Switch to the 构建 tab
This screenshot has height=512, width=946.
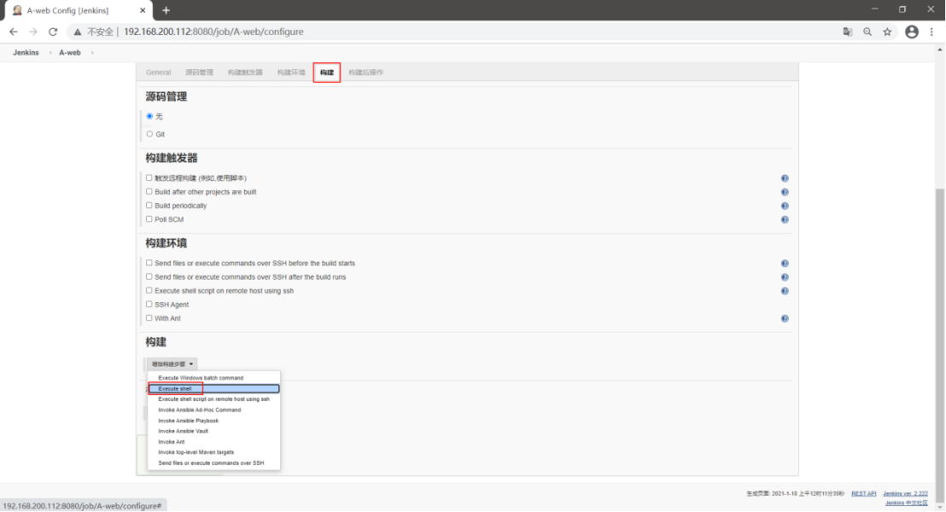click(327, 73)
